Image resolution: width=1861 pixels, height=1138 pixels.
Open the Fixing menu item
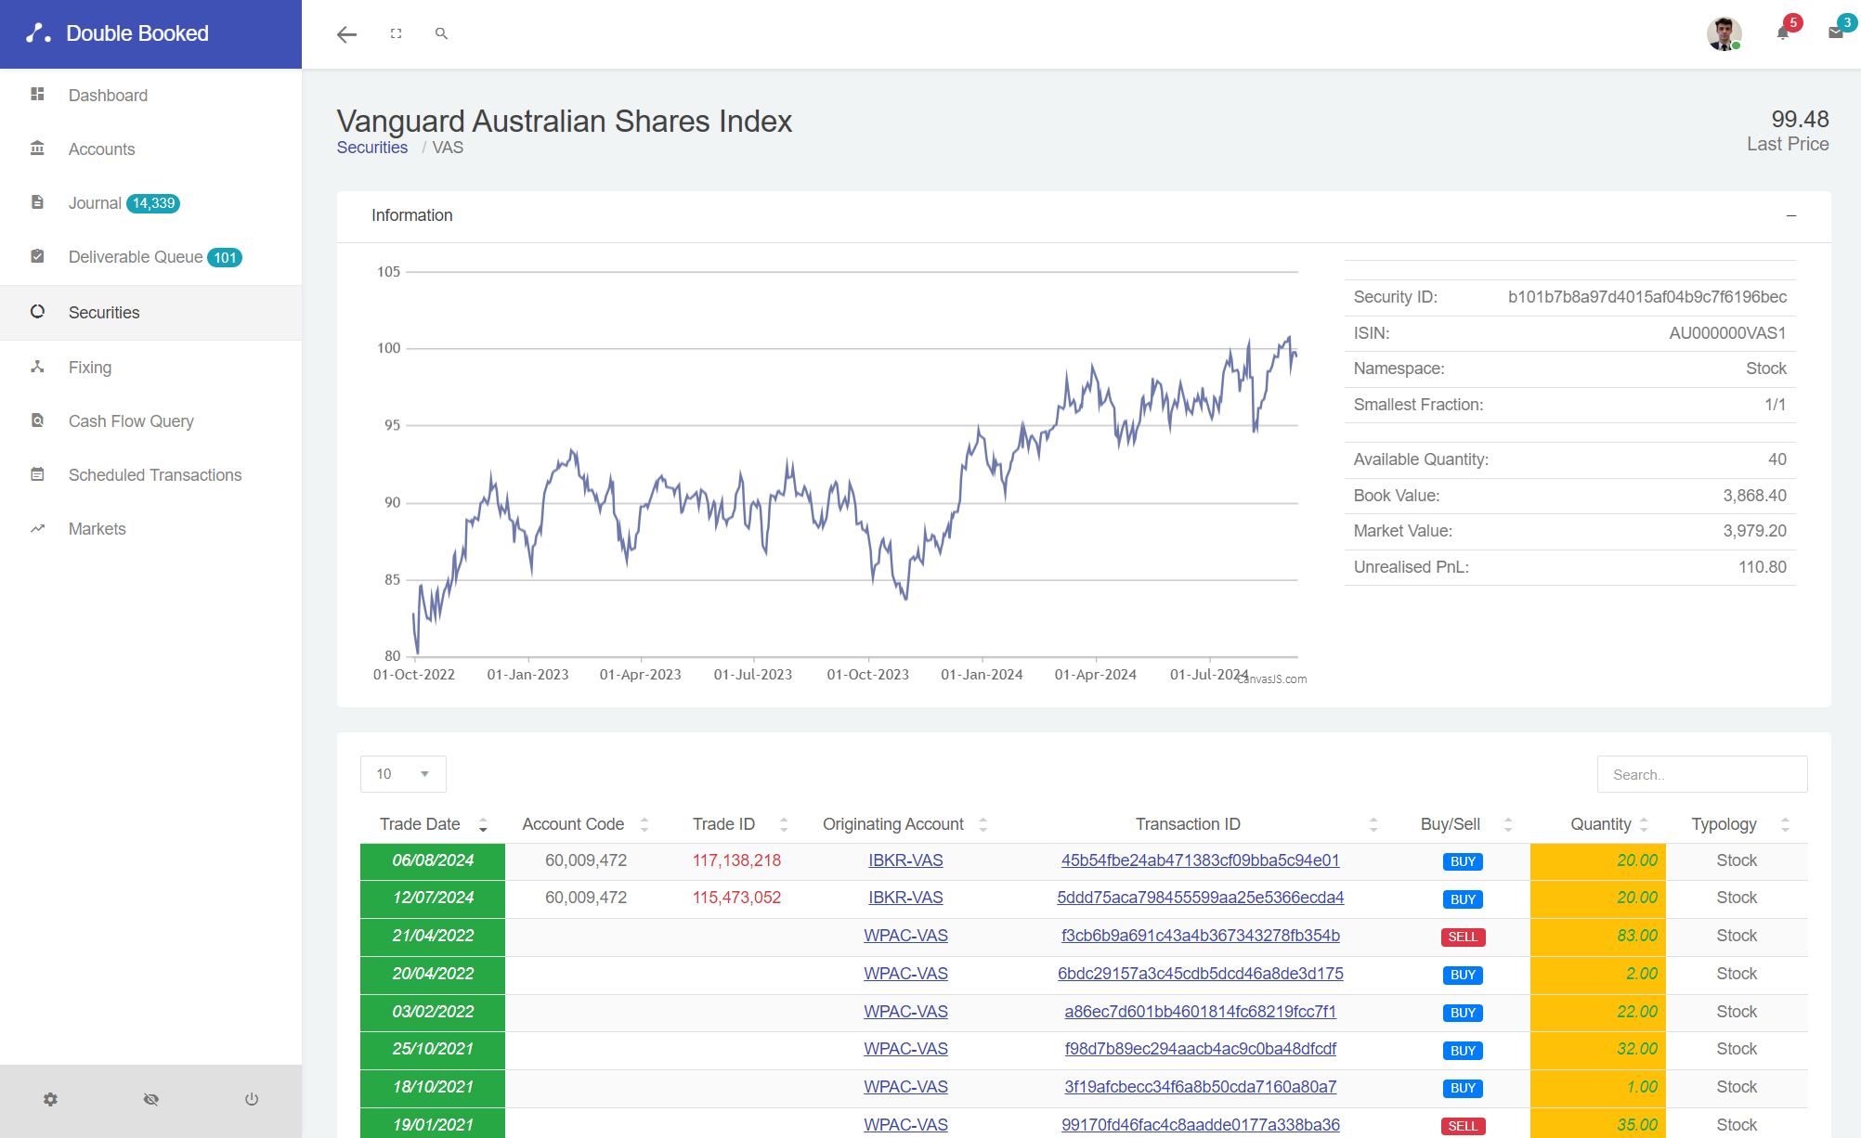[150, 367]
